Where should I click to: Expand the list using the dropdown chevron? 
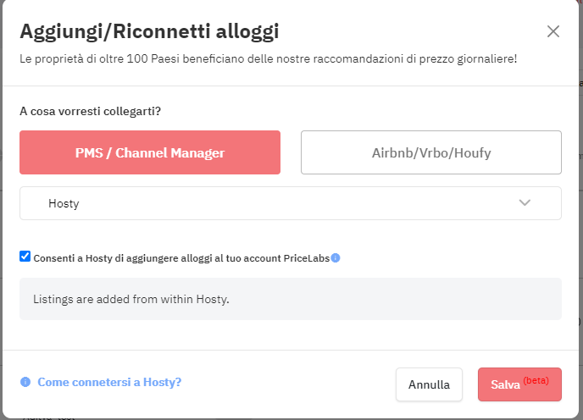click(x=525, y=203)
